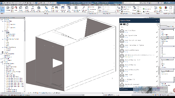Click the Dynamo Player search field
175x98 pixels.
pos(139,27)
